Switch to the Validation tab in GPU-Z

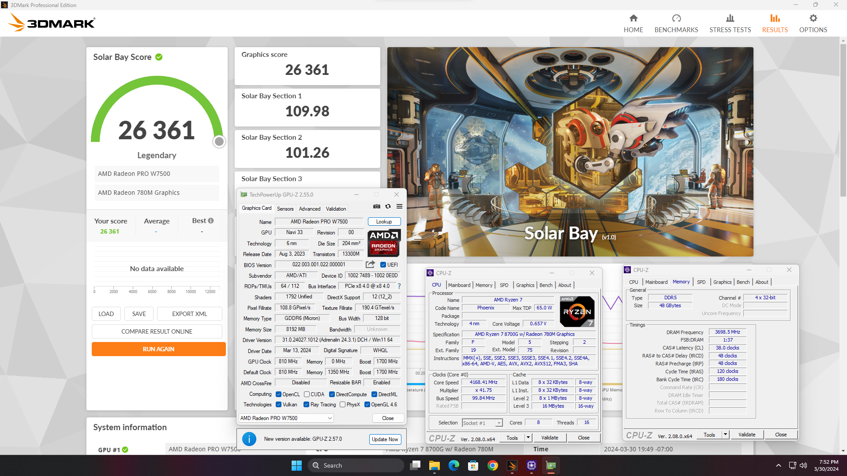tap(336, 209)
